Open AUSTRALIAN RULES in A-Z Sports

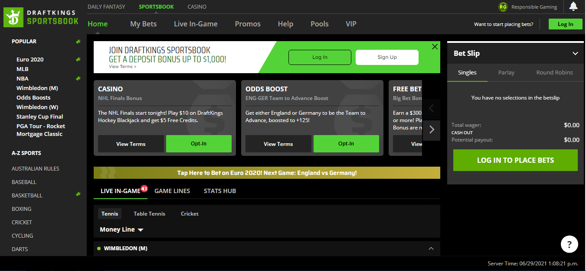[36, 168]
